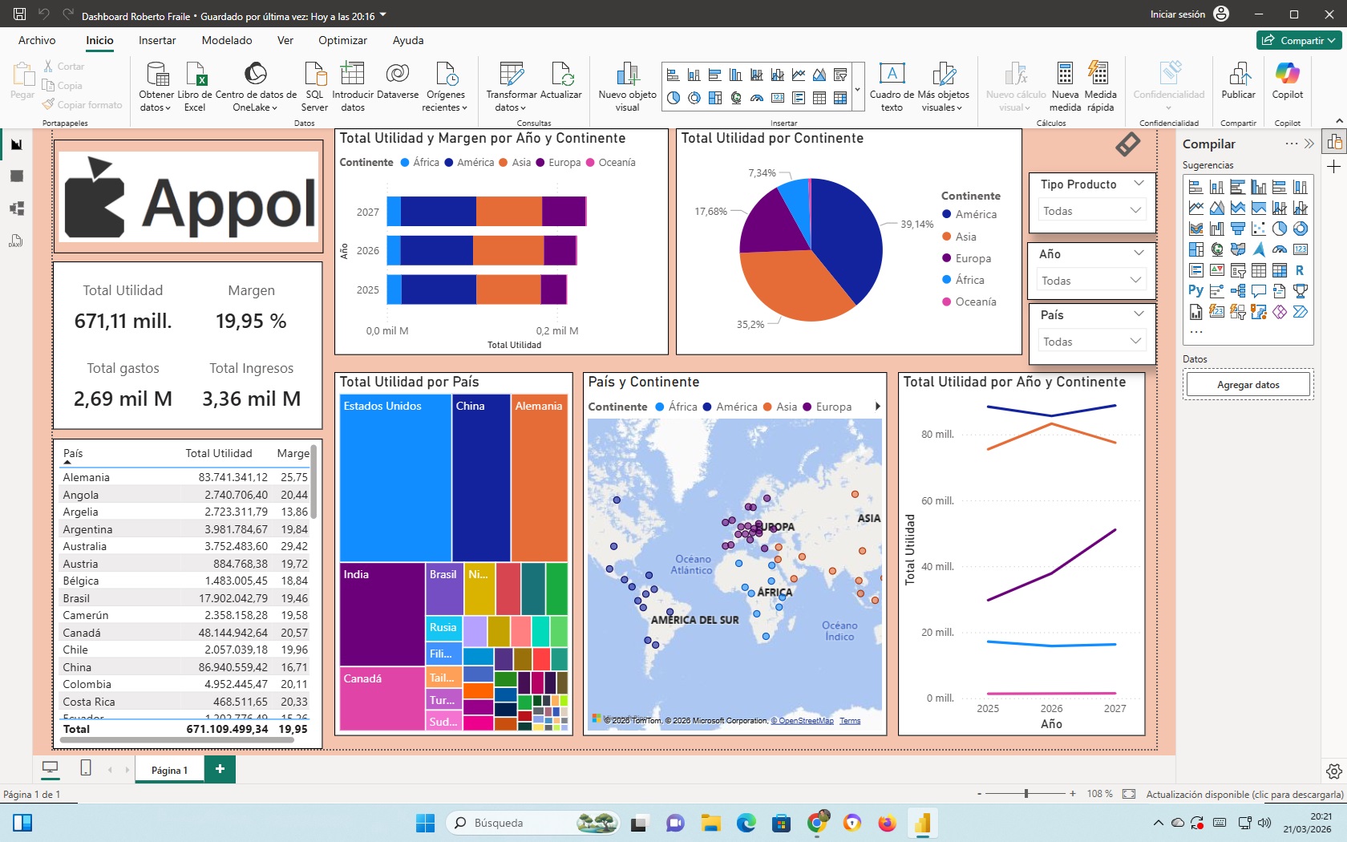Viewport: 1347px width, 842px height.
Task: Select the Python visual in Sugerencias
Action: [x=1195, y=289]
